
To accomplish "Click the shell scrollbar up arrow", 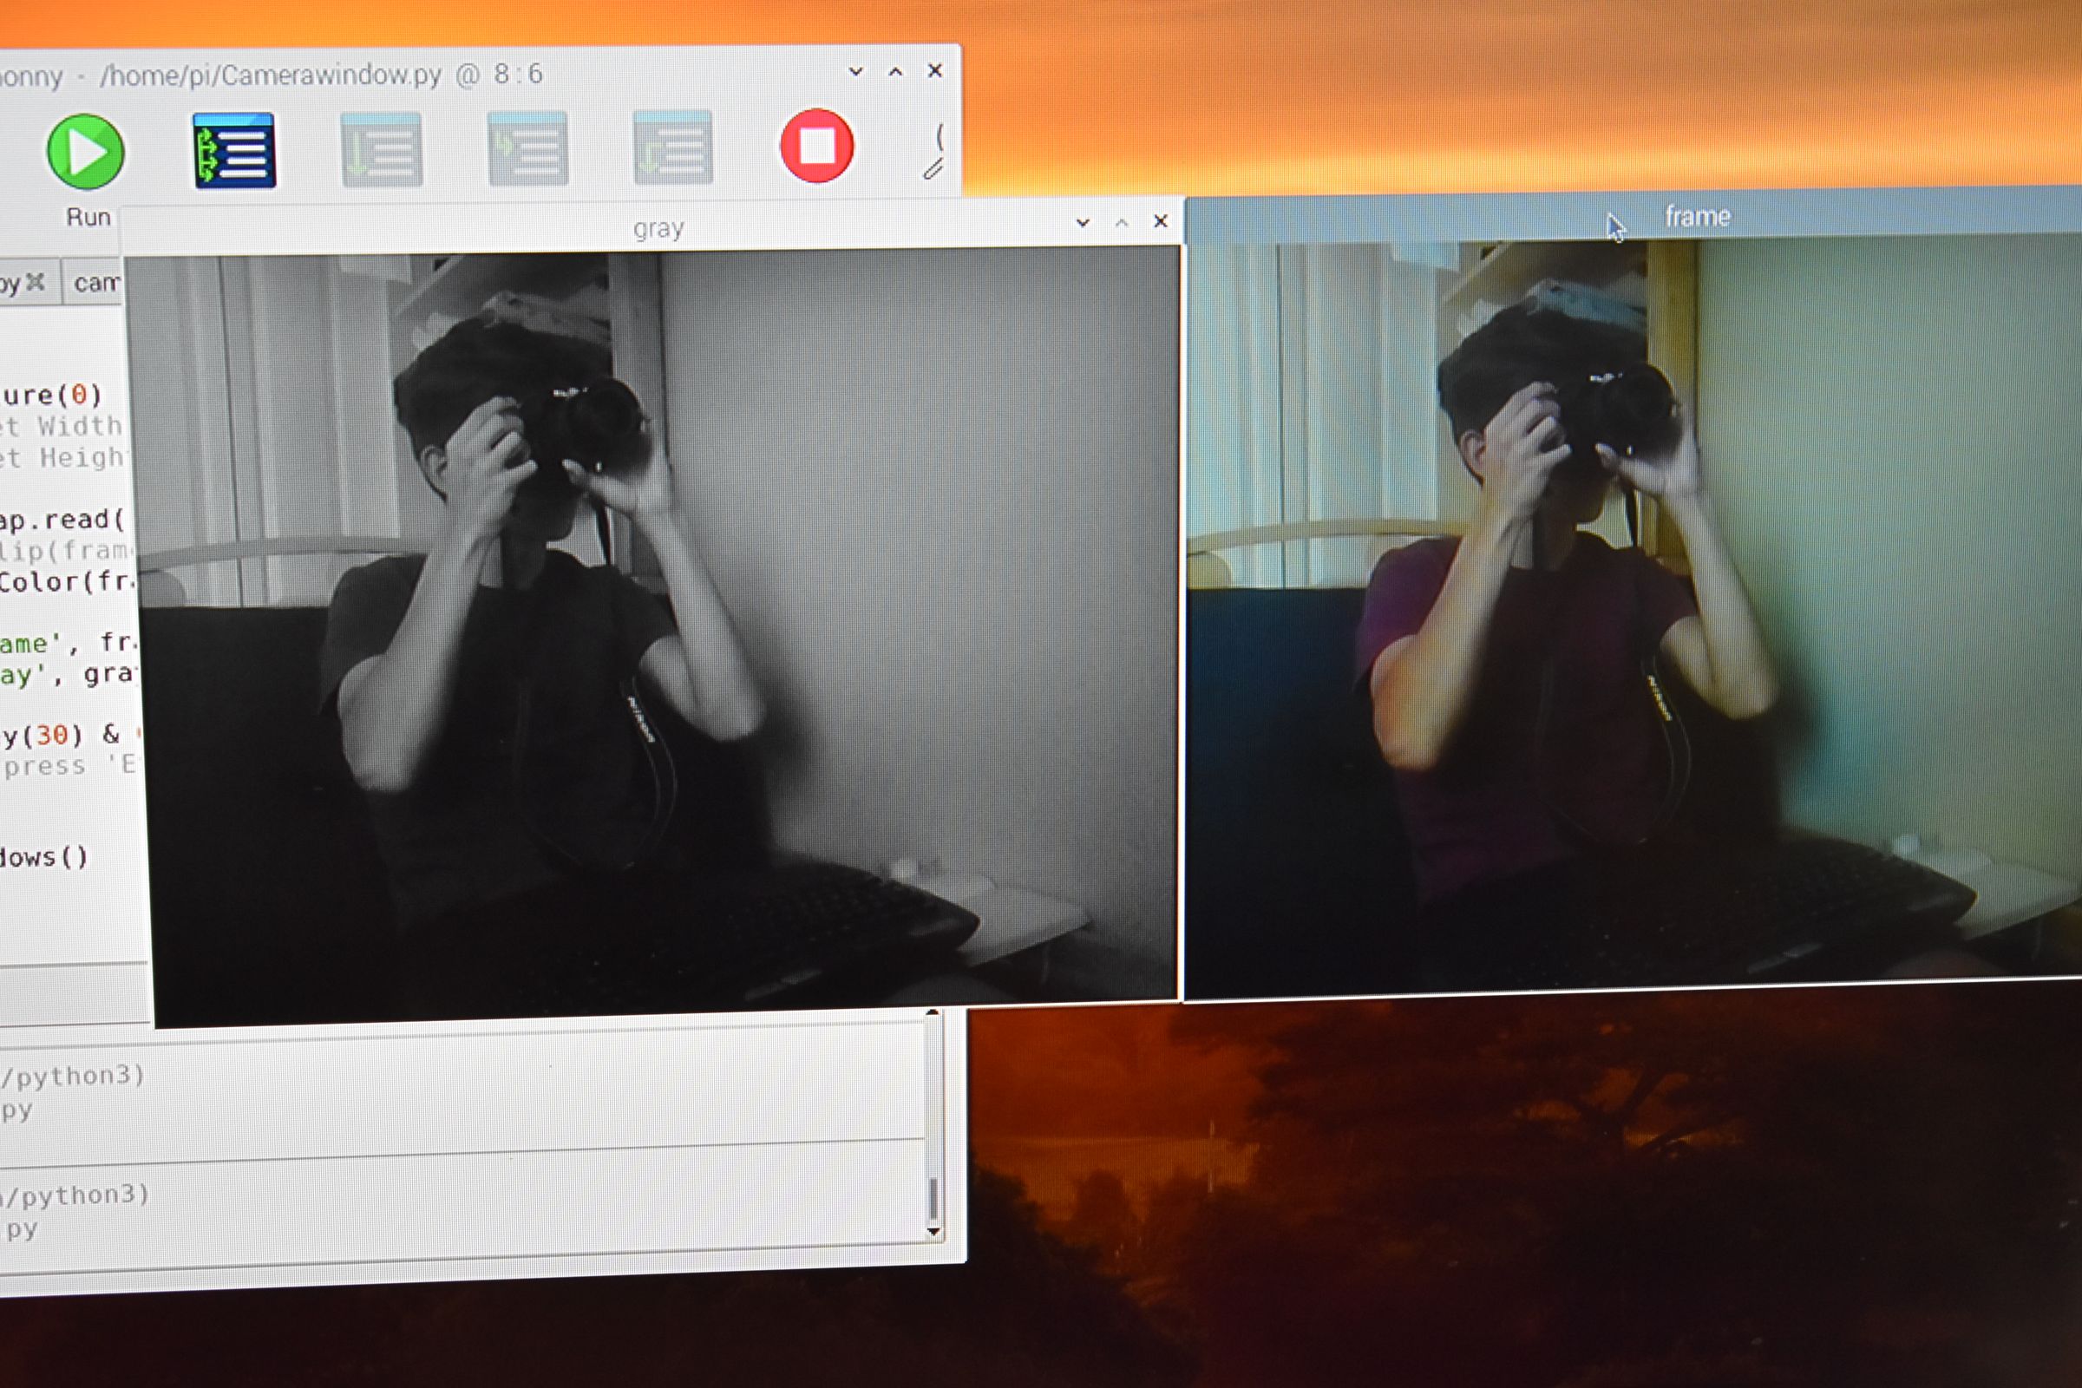I will pos(931,1012).
